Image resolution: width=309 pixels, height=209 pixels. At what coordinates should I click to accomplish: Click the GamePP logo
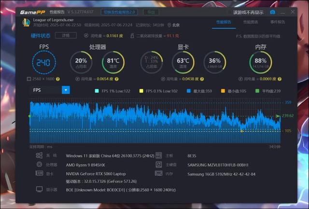coord(32,12)
